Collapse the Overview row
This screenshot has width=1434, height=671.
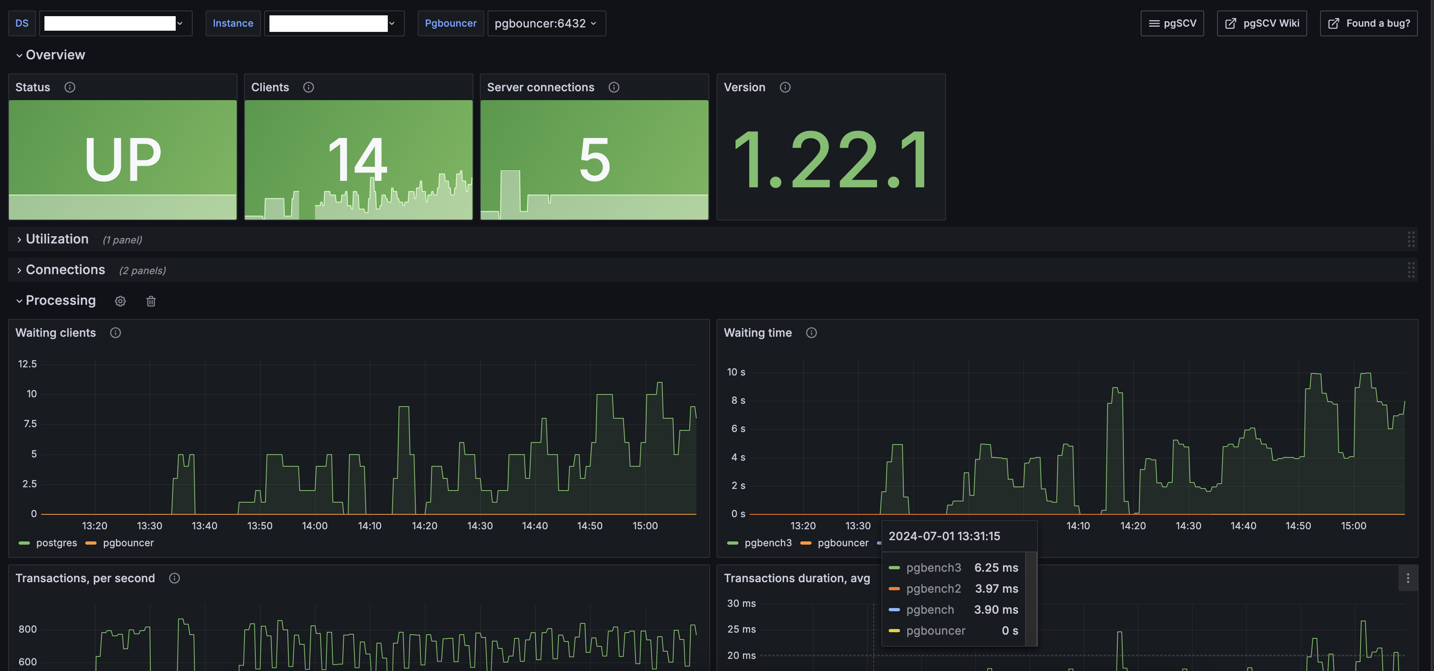pyautogui.click(x=55, y=55)
